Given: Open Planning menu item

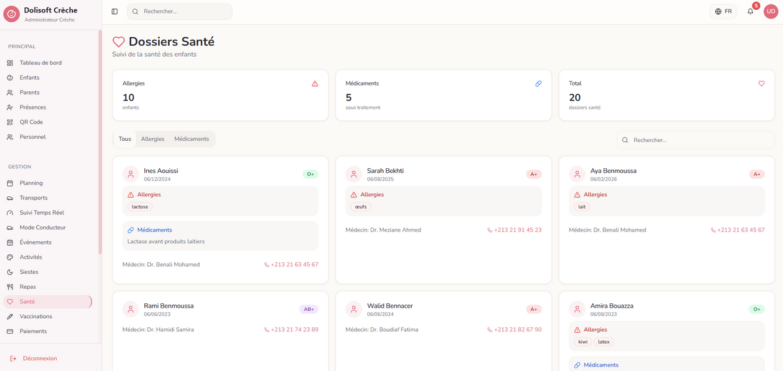Looking at the screenshot, I should coord(47,183).
